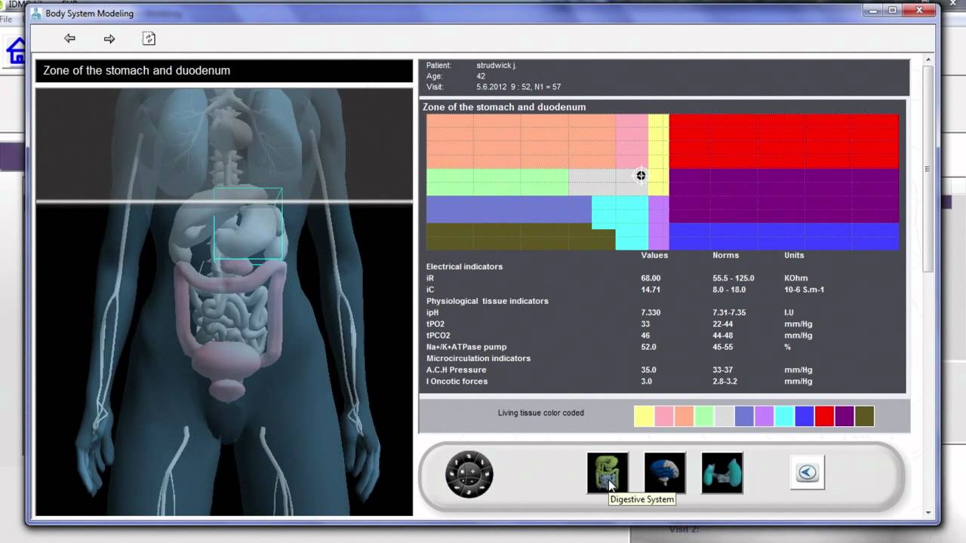Pick the cyan living tissue swatch

784,416
